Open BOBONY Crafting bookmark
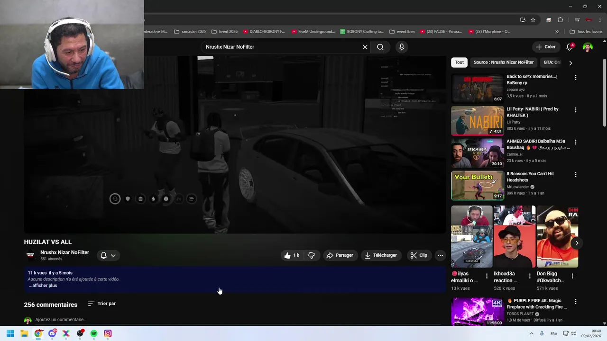This screenshot has width=607, height=341. (x=362, y=32)
